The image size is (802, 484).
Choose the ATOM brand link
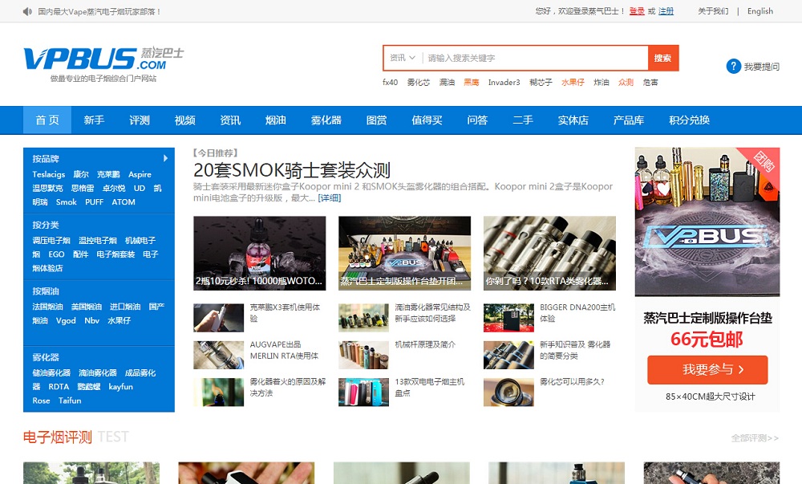click(x=124, y=202)
